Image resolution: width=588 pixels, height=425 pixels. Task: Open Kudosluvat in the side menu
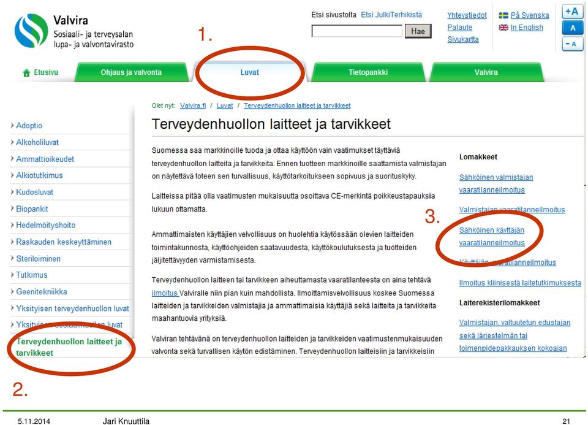pyautogui.click(x=34, y=192)
